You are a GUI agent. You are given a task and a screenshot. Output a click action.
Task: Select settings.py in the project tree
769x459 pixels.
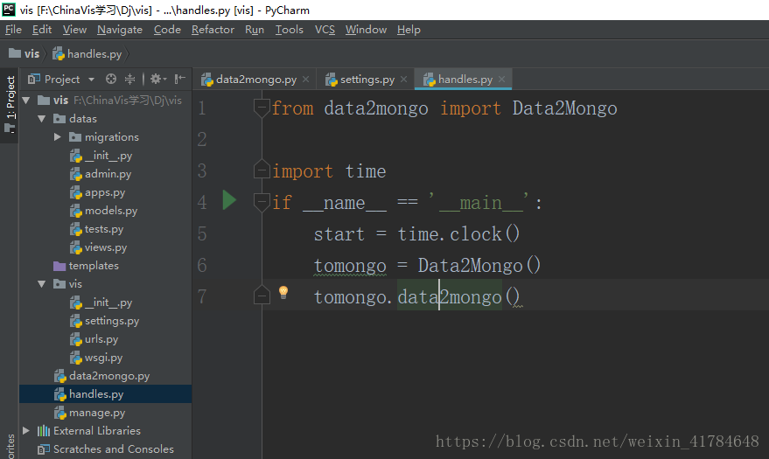(105, 321)
